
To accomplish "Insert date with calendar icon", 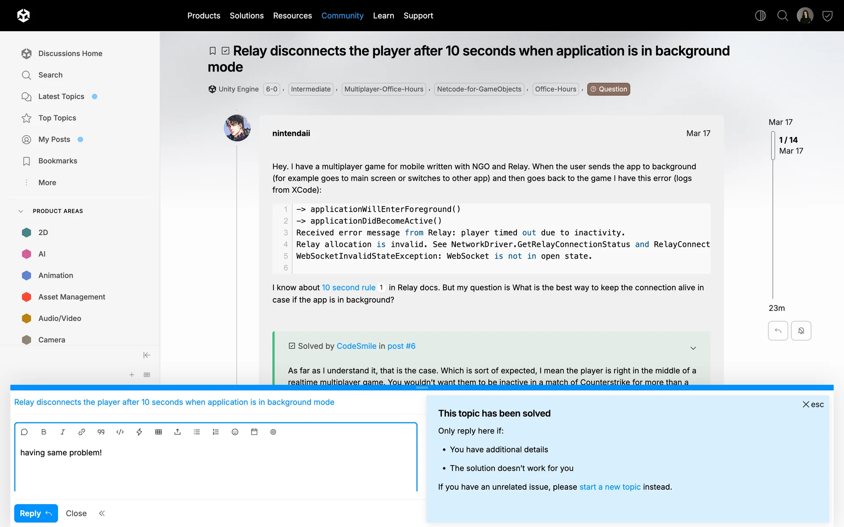I will pyautogui.click(x=254, y=432).
